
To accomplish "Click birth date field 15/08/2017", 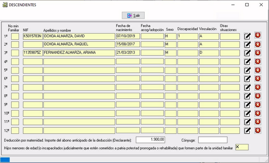I will click(x=128, y=45).
